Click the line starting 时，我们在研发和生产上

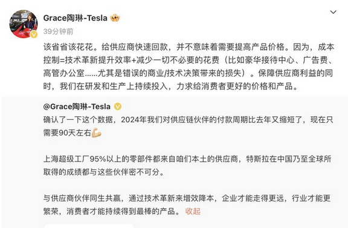[x=170, y=86]
